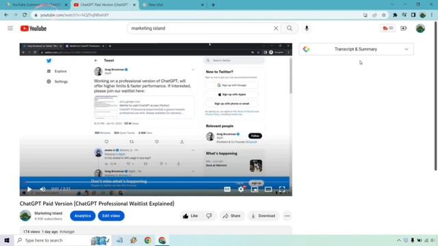The image size is (438, 246).
Task: Play the video
Action: tap(29, 189)
